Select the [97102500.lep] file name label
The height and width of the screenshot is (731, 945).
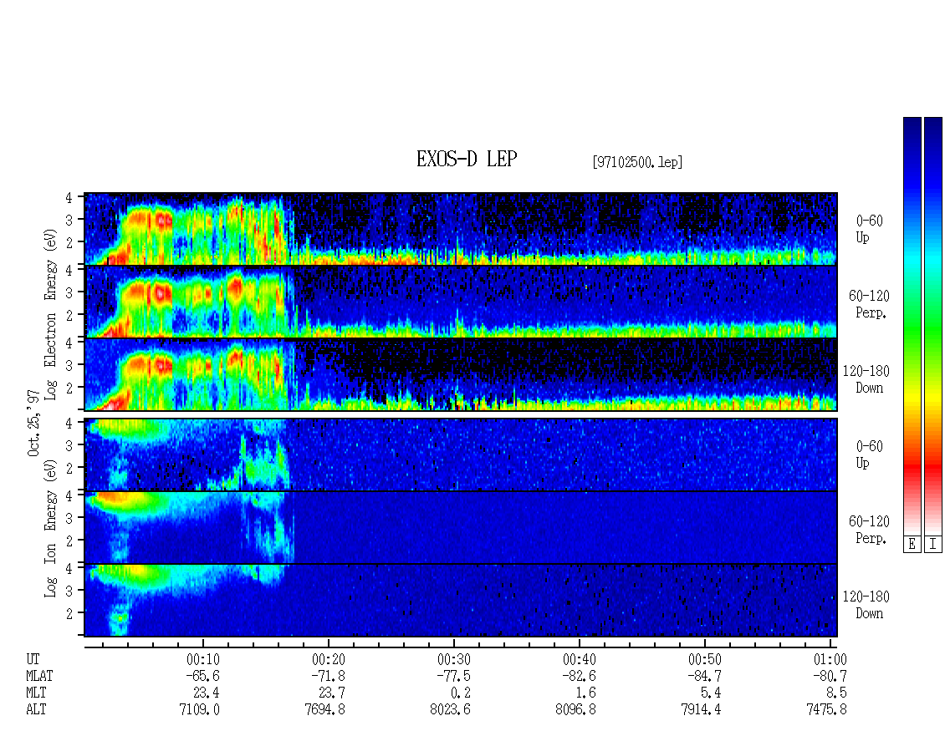(637, 162)
